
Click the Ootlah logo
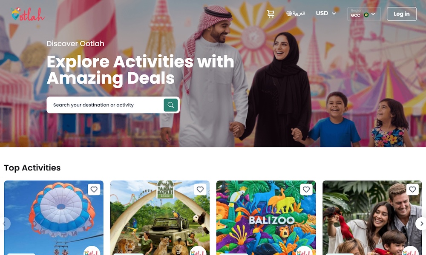coord(28,14)
